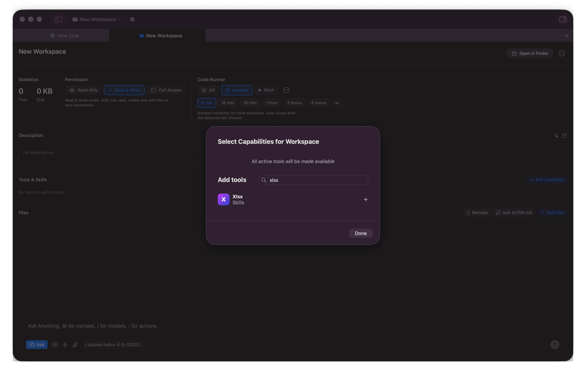This screenshot has height=377, width=586.
Task: Open the claude-haiku model selector
Action: click(114, 344)
